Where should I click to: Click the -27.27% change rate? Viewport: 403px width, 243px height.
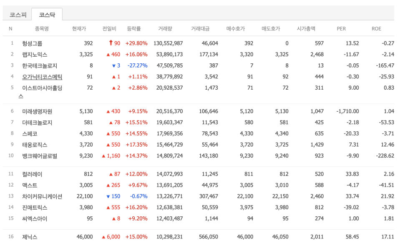(138, 65)
